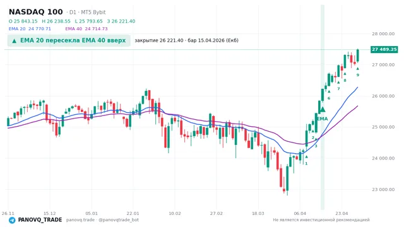Click the 05.01 date axis label
Image resolution: width=404 pixels, height=227 pixels.
click(92, 213)
